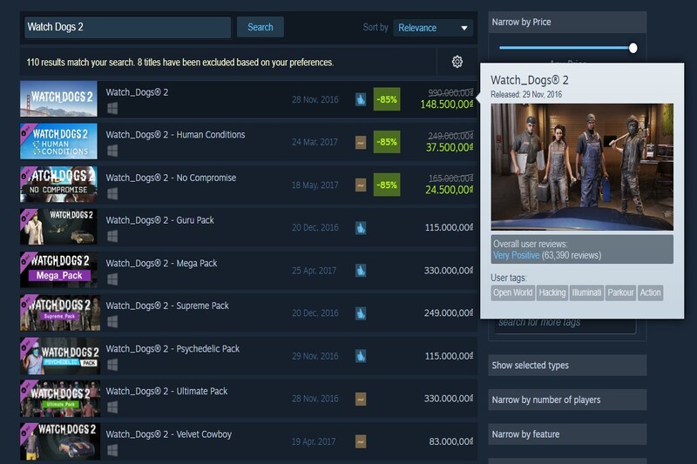This screenshot has width=697, height=464.
Task: Open the Sort by Relevance dropdown
Action: click(x=433, y=28)
